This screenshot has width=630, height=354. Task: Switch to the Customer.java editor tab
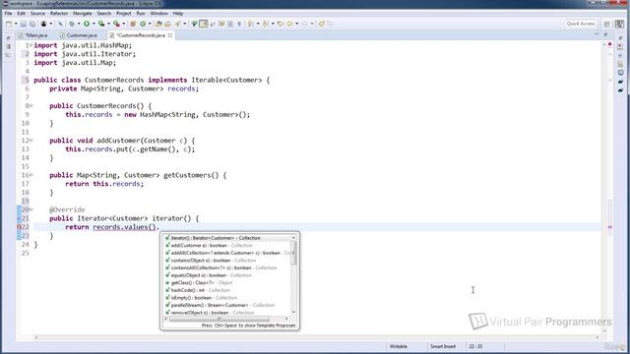point(79,35)
